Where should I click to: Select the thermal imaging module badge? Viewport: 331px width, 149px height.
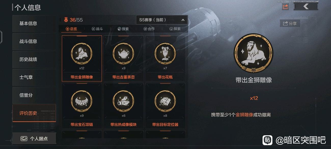pos(123,106)
